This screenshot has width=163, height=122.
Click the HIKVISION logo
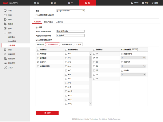tap(10, 3)
